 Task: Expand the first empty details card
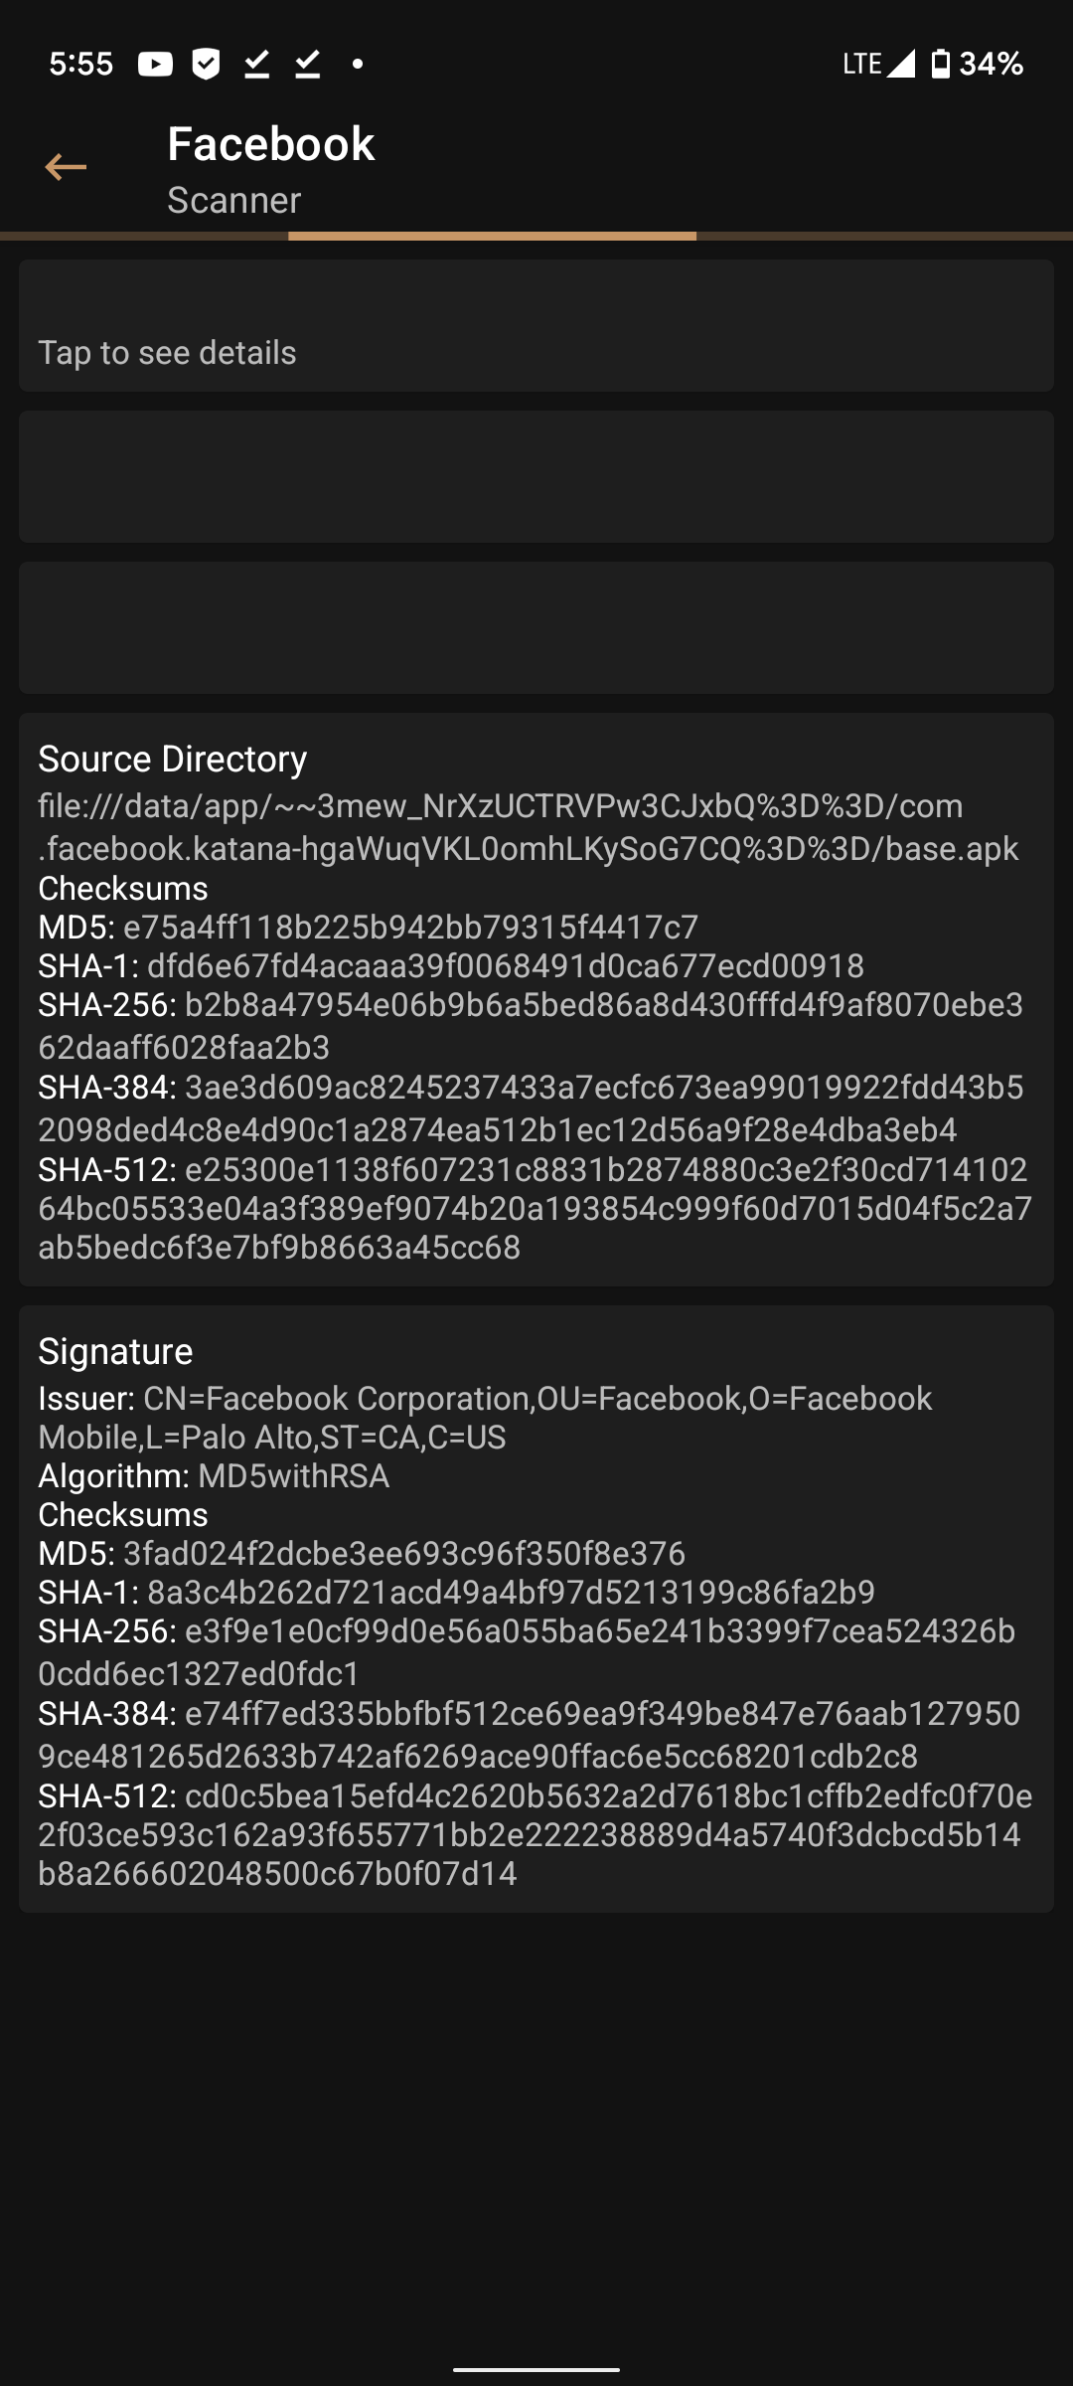[x=536, y=475]
